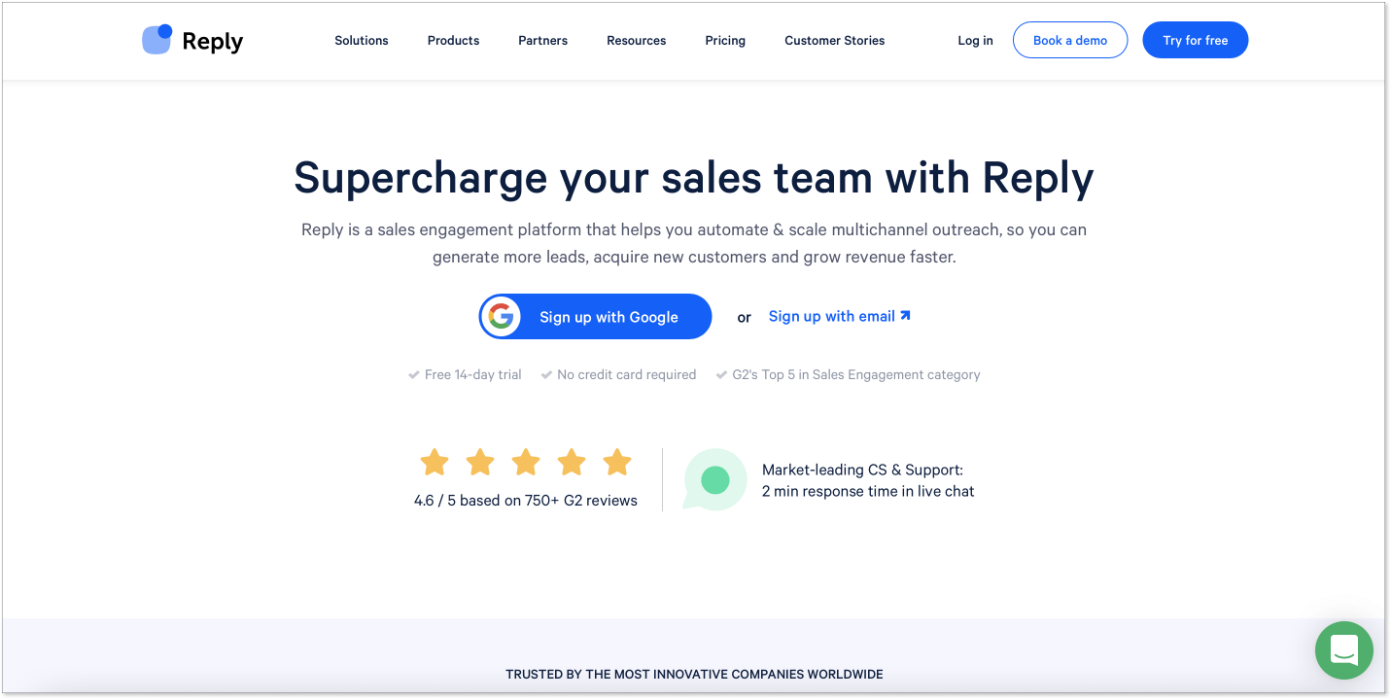Screen dimensions: 1391x699
Task: Open the Resources menu
Action: (x=637, y=41)
